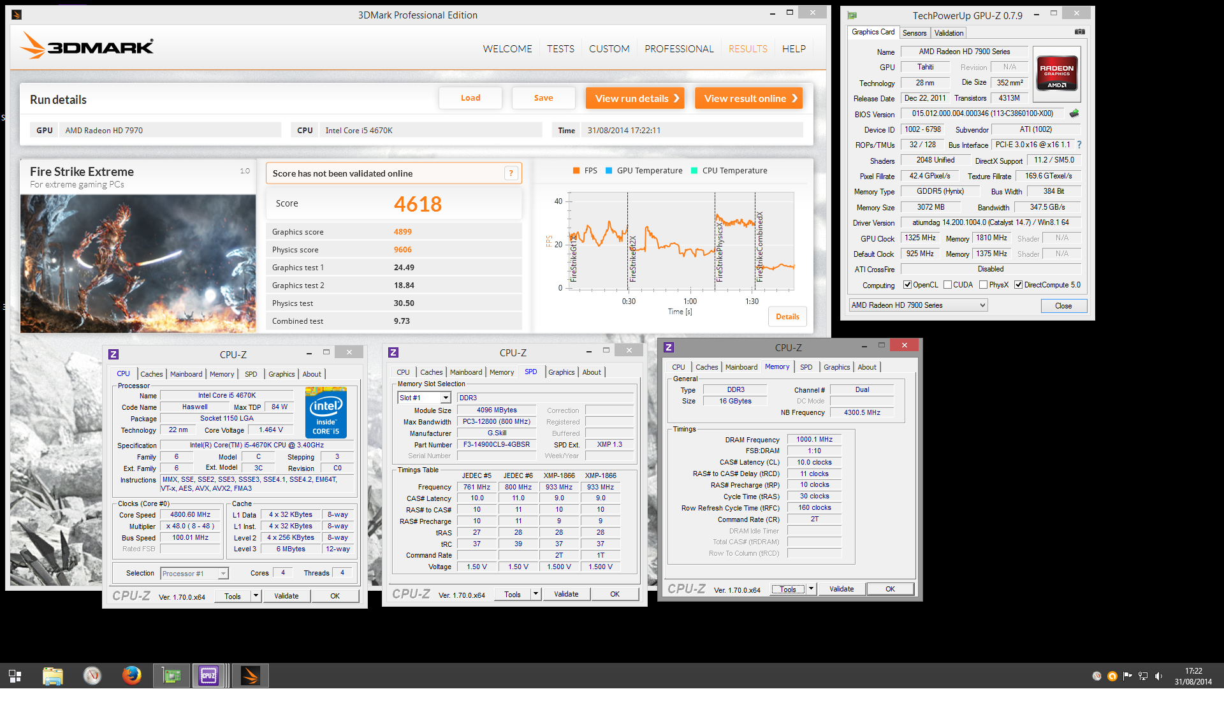Click the GPU-Z title bar icon
The image size is (1224, 710).
click(x=852, y=15)
